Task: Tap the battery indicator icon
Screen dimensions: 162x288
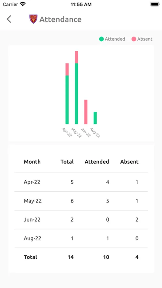Action: [x=155, y=4]
